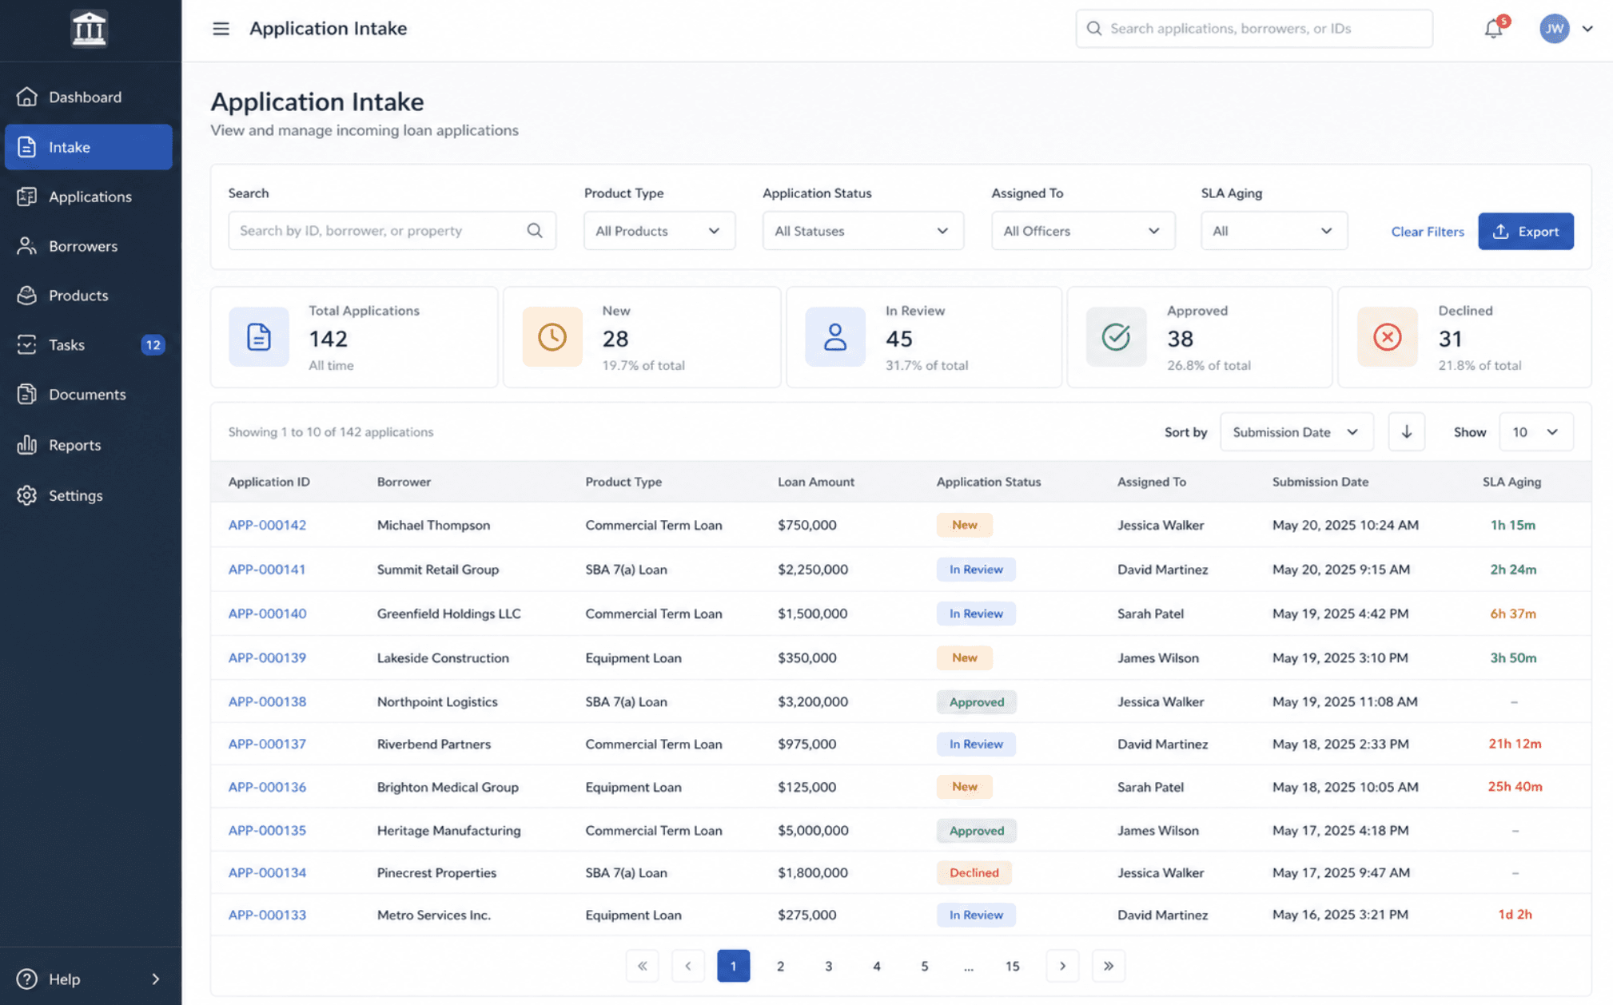Click the bank logo icon
Screen dimensions: 1613x1005
point(89,29)
